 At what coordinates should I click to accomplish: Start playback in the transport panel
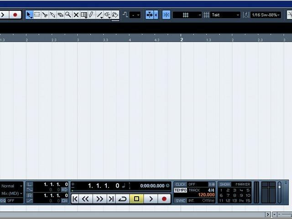[151, 199]
